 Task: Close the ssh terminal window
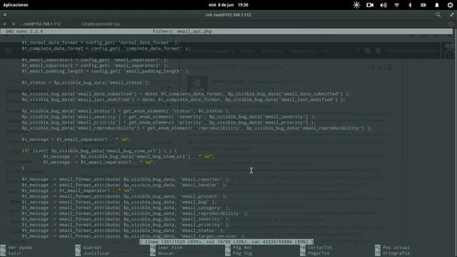[5, 14]
